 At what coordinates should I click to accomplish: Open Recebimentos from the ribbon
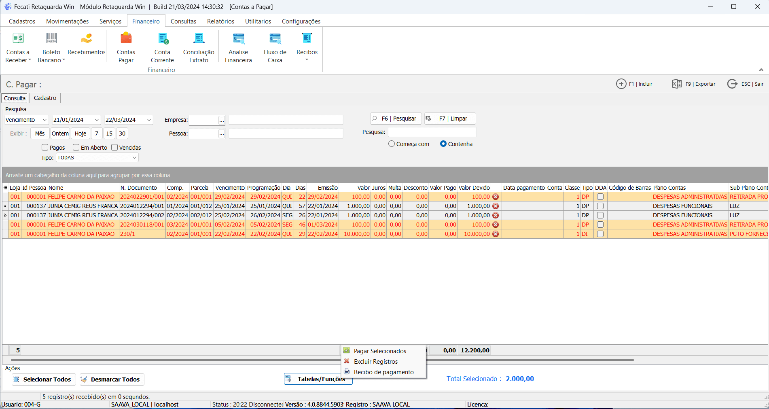pyautogui.click(x=86, y=39)
